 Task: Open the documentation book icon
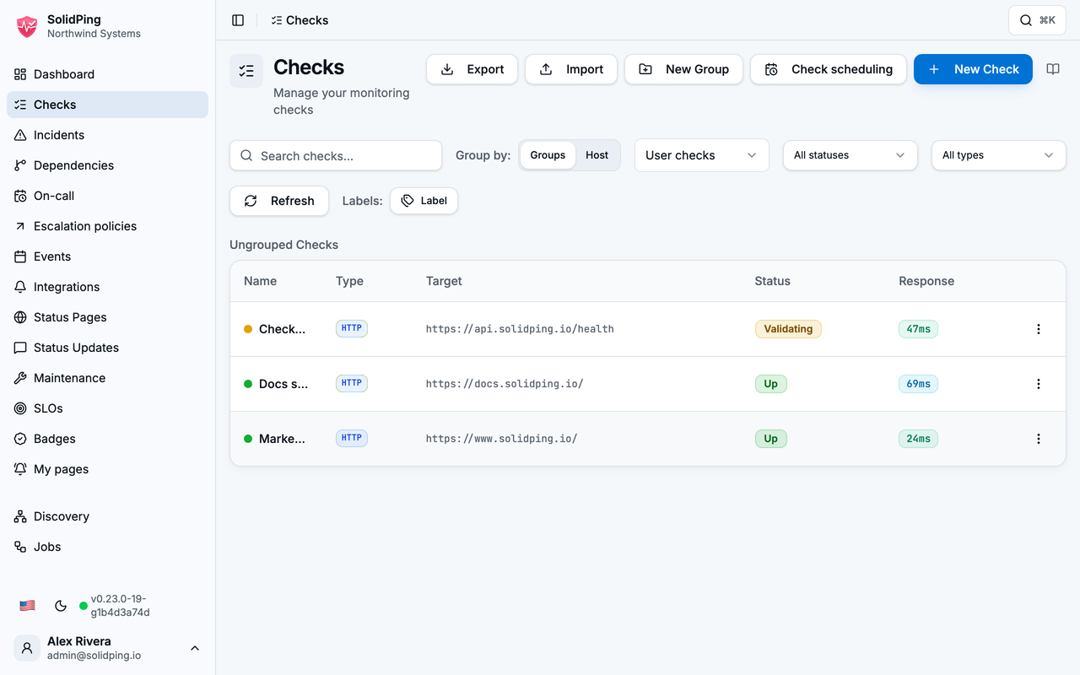(1053, 69)
